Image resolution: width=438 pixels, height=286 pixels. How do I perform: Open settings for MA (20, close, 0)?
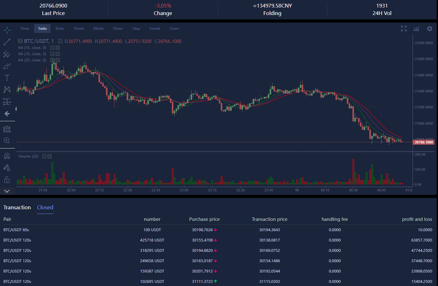click(52, 60)
